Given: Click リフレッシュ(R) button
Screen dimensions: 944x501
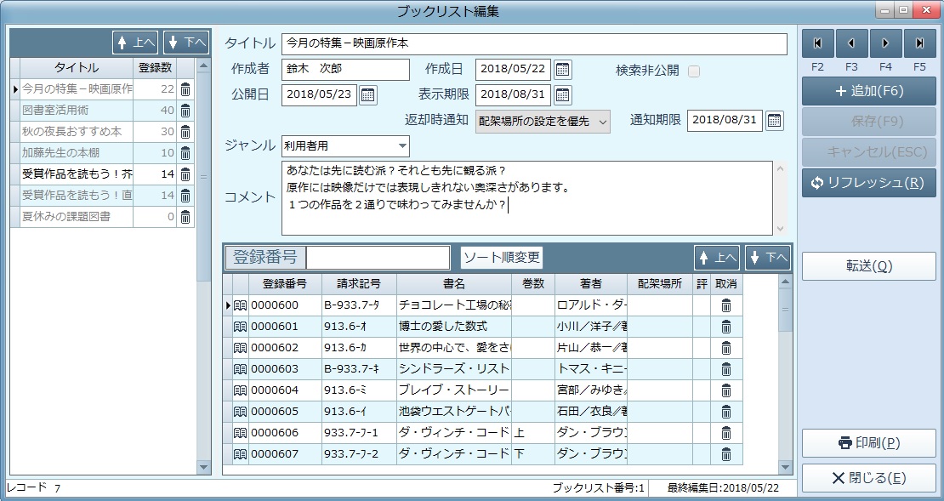Looking at the screenshot, I should click(869, 183).
